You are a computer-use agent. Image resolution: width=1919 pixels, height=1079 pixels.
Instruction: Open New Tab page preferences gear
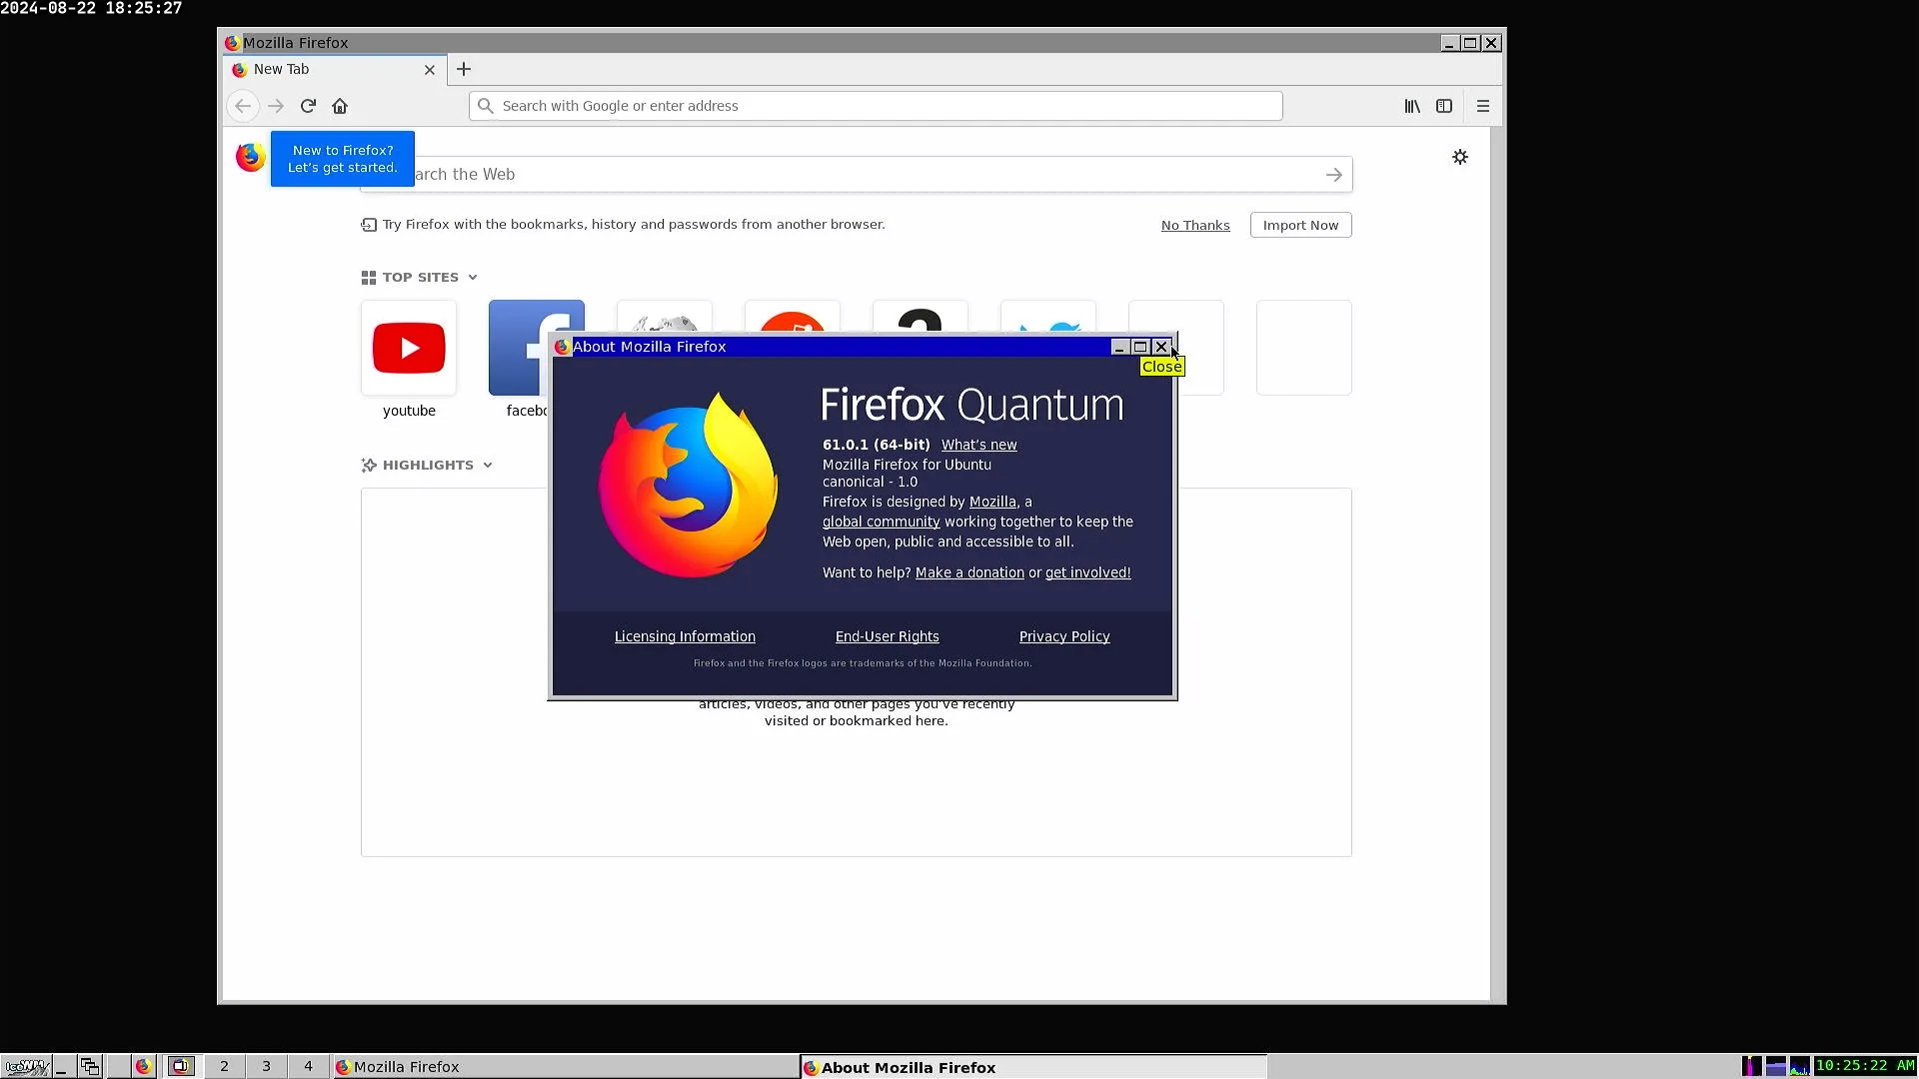point(1460,157)
